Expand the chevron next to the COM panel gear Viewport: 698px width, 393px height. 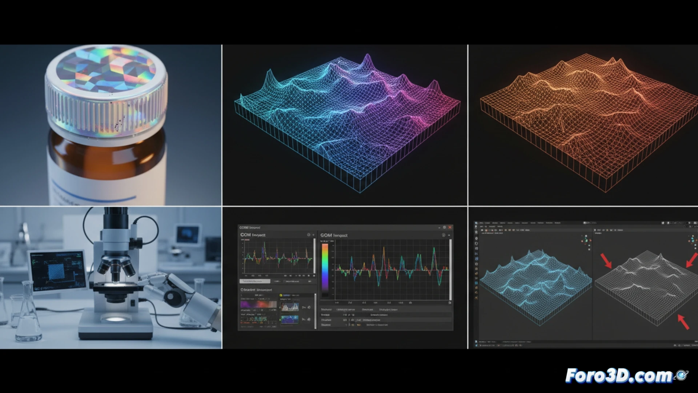pyautogui.click(x=313, y=235)
